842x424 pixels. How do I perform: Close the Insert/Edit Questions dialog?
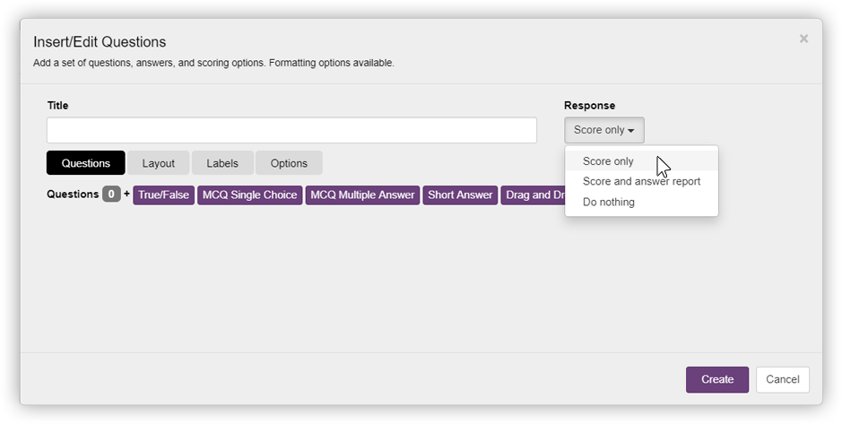[803, 39]
